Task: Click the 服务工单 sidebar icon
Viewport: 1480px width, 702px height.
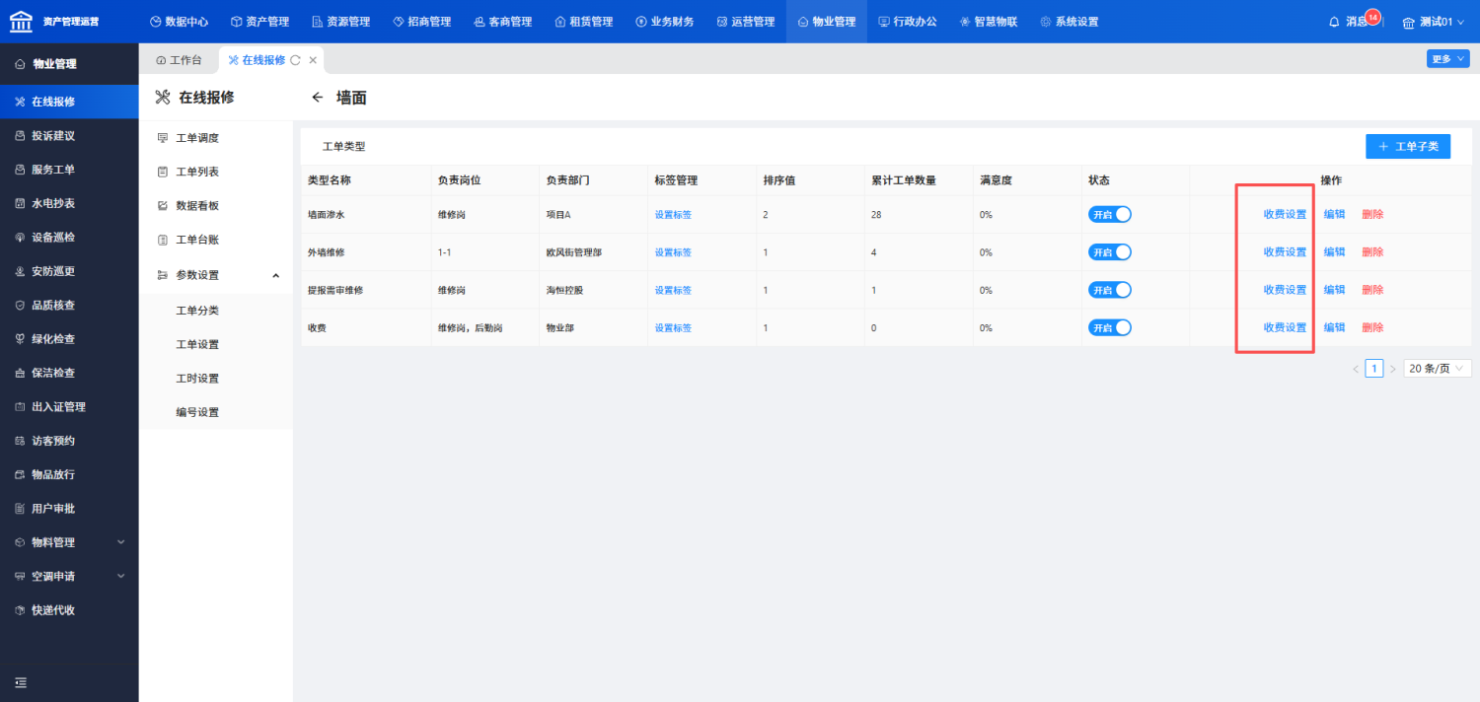Action: click(x=21, y=170)
